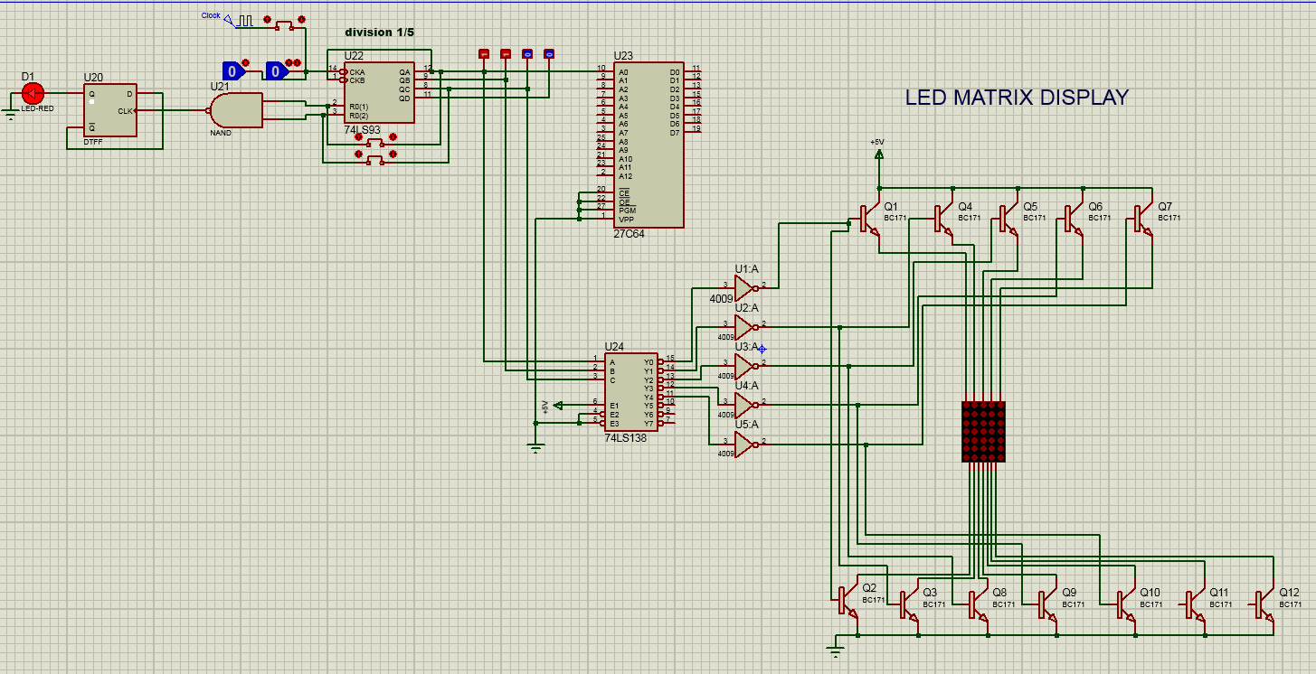1316x674 pixels.
Task: Toggle the switch next to the Clock generator
Action: [284, 24]
